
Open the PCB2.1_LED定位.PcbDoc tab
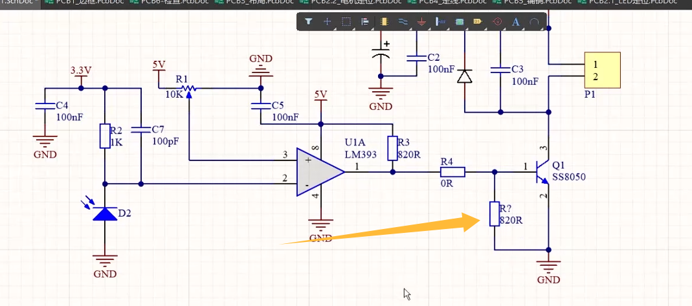[633, 2]
